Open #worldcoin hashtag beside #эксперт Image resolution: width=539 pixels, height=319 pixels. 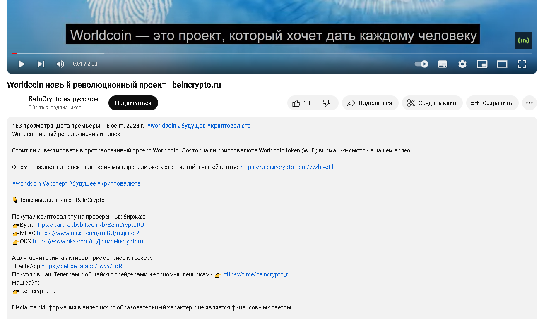pos(26,183)
